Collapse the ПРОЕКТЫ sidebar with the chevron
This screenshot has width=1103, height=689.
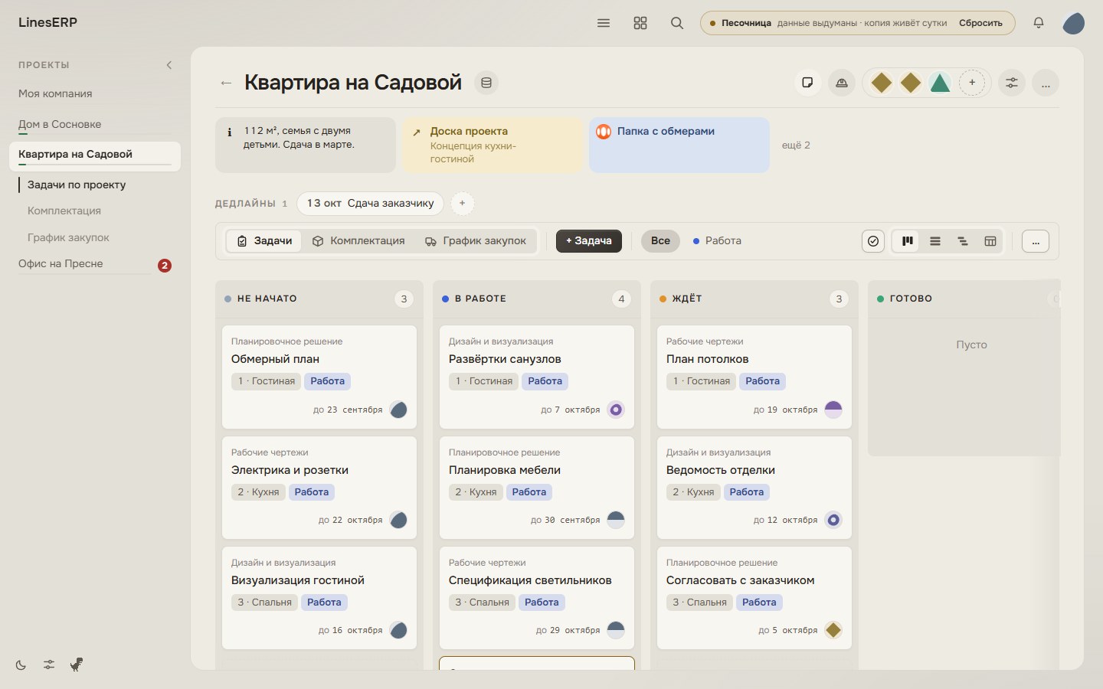(x=169, y=65)
